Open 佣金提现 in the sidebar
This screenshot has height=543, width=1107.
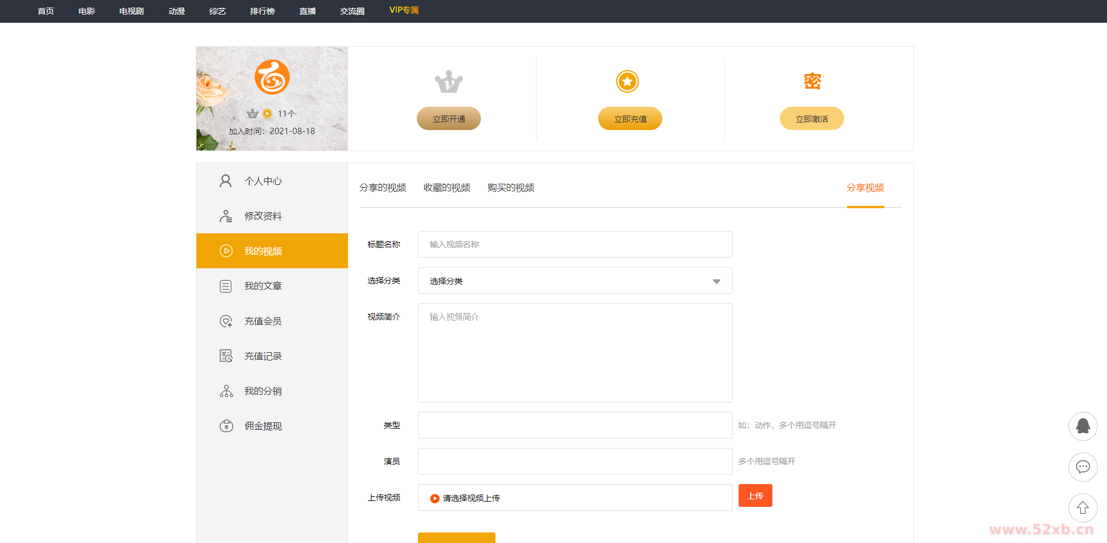[263, 426]
